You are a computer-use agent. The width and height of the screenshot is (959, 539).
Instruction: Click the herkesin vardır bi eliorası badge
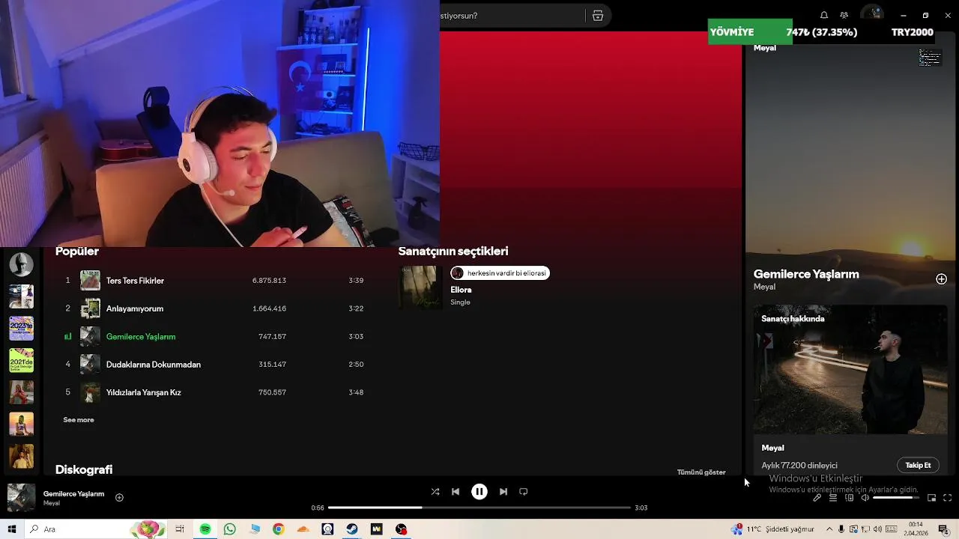click(500, 273)
